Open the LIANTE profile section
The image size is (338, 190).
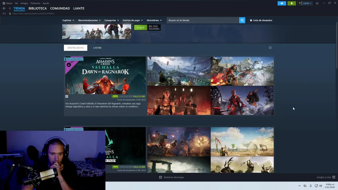point(79,8)
